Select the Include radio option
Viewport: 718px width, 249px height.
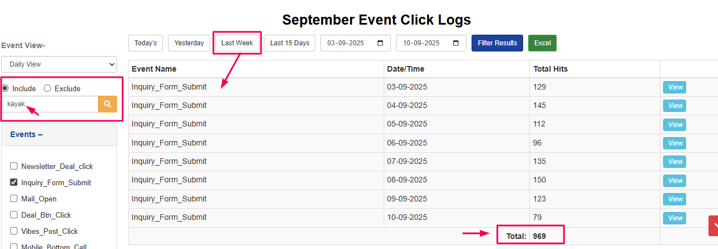pyautogui.click(x=5, y=88)
